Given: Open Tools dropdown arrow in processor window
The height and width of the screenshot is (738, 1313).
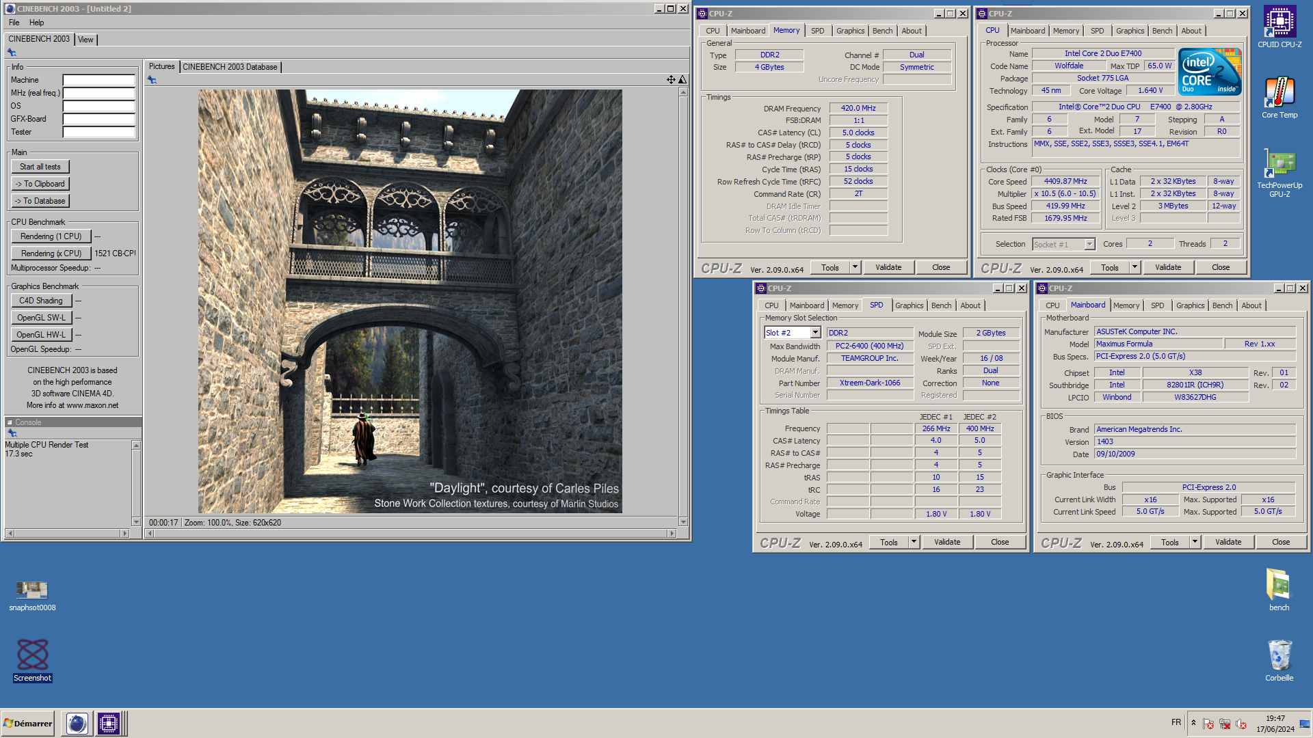Looking at the screenshot, I should coord(1135,267).
